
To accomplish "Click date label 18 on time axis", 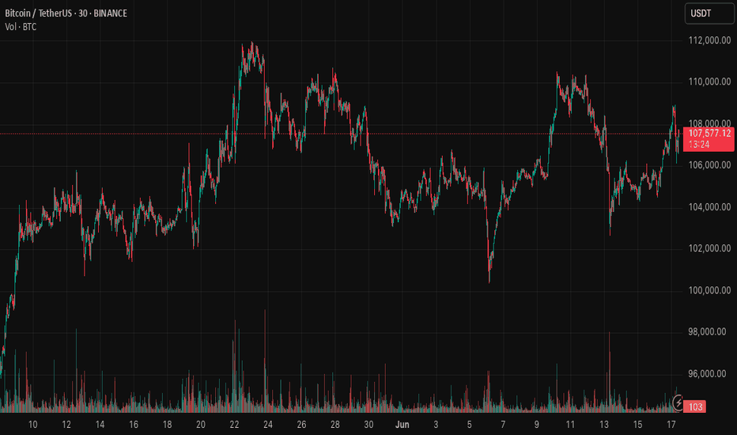I will (168, 425).
